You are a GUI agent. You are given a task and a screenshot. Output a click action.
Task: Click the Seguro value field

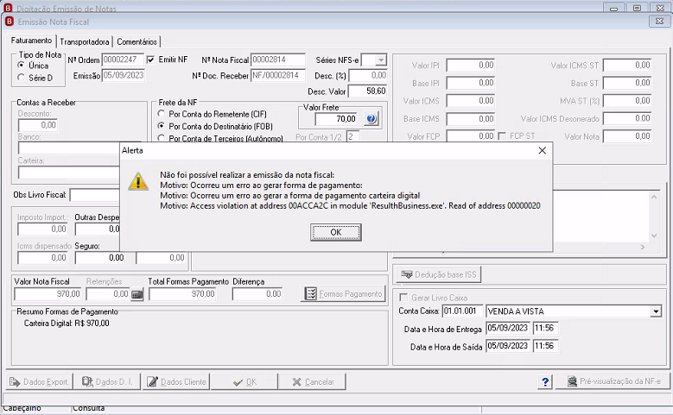[x=100, y=258]
